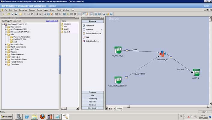Image resolution: width=212 pixels, height=120 pixels.
Task: Toggle the annotations pencil toolbar button
Action: 87,14
